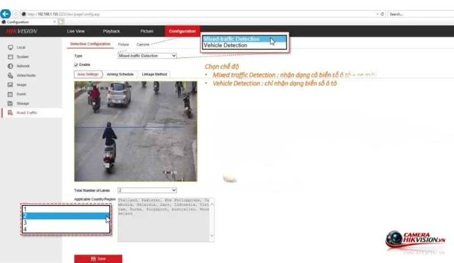Open the Picture page in top navigation
The image size is (454, 263).
pos(147,31)
